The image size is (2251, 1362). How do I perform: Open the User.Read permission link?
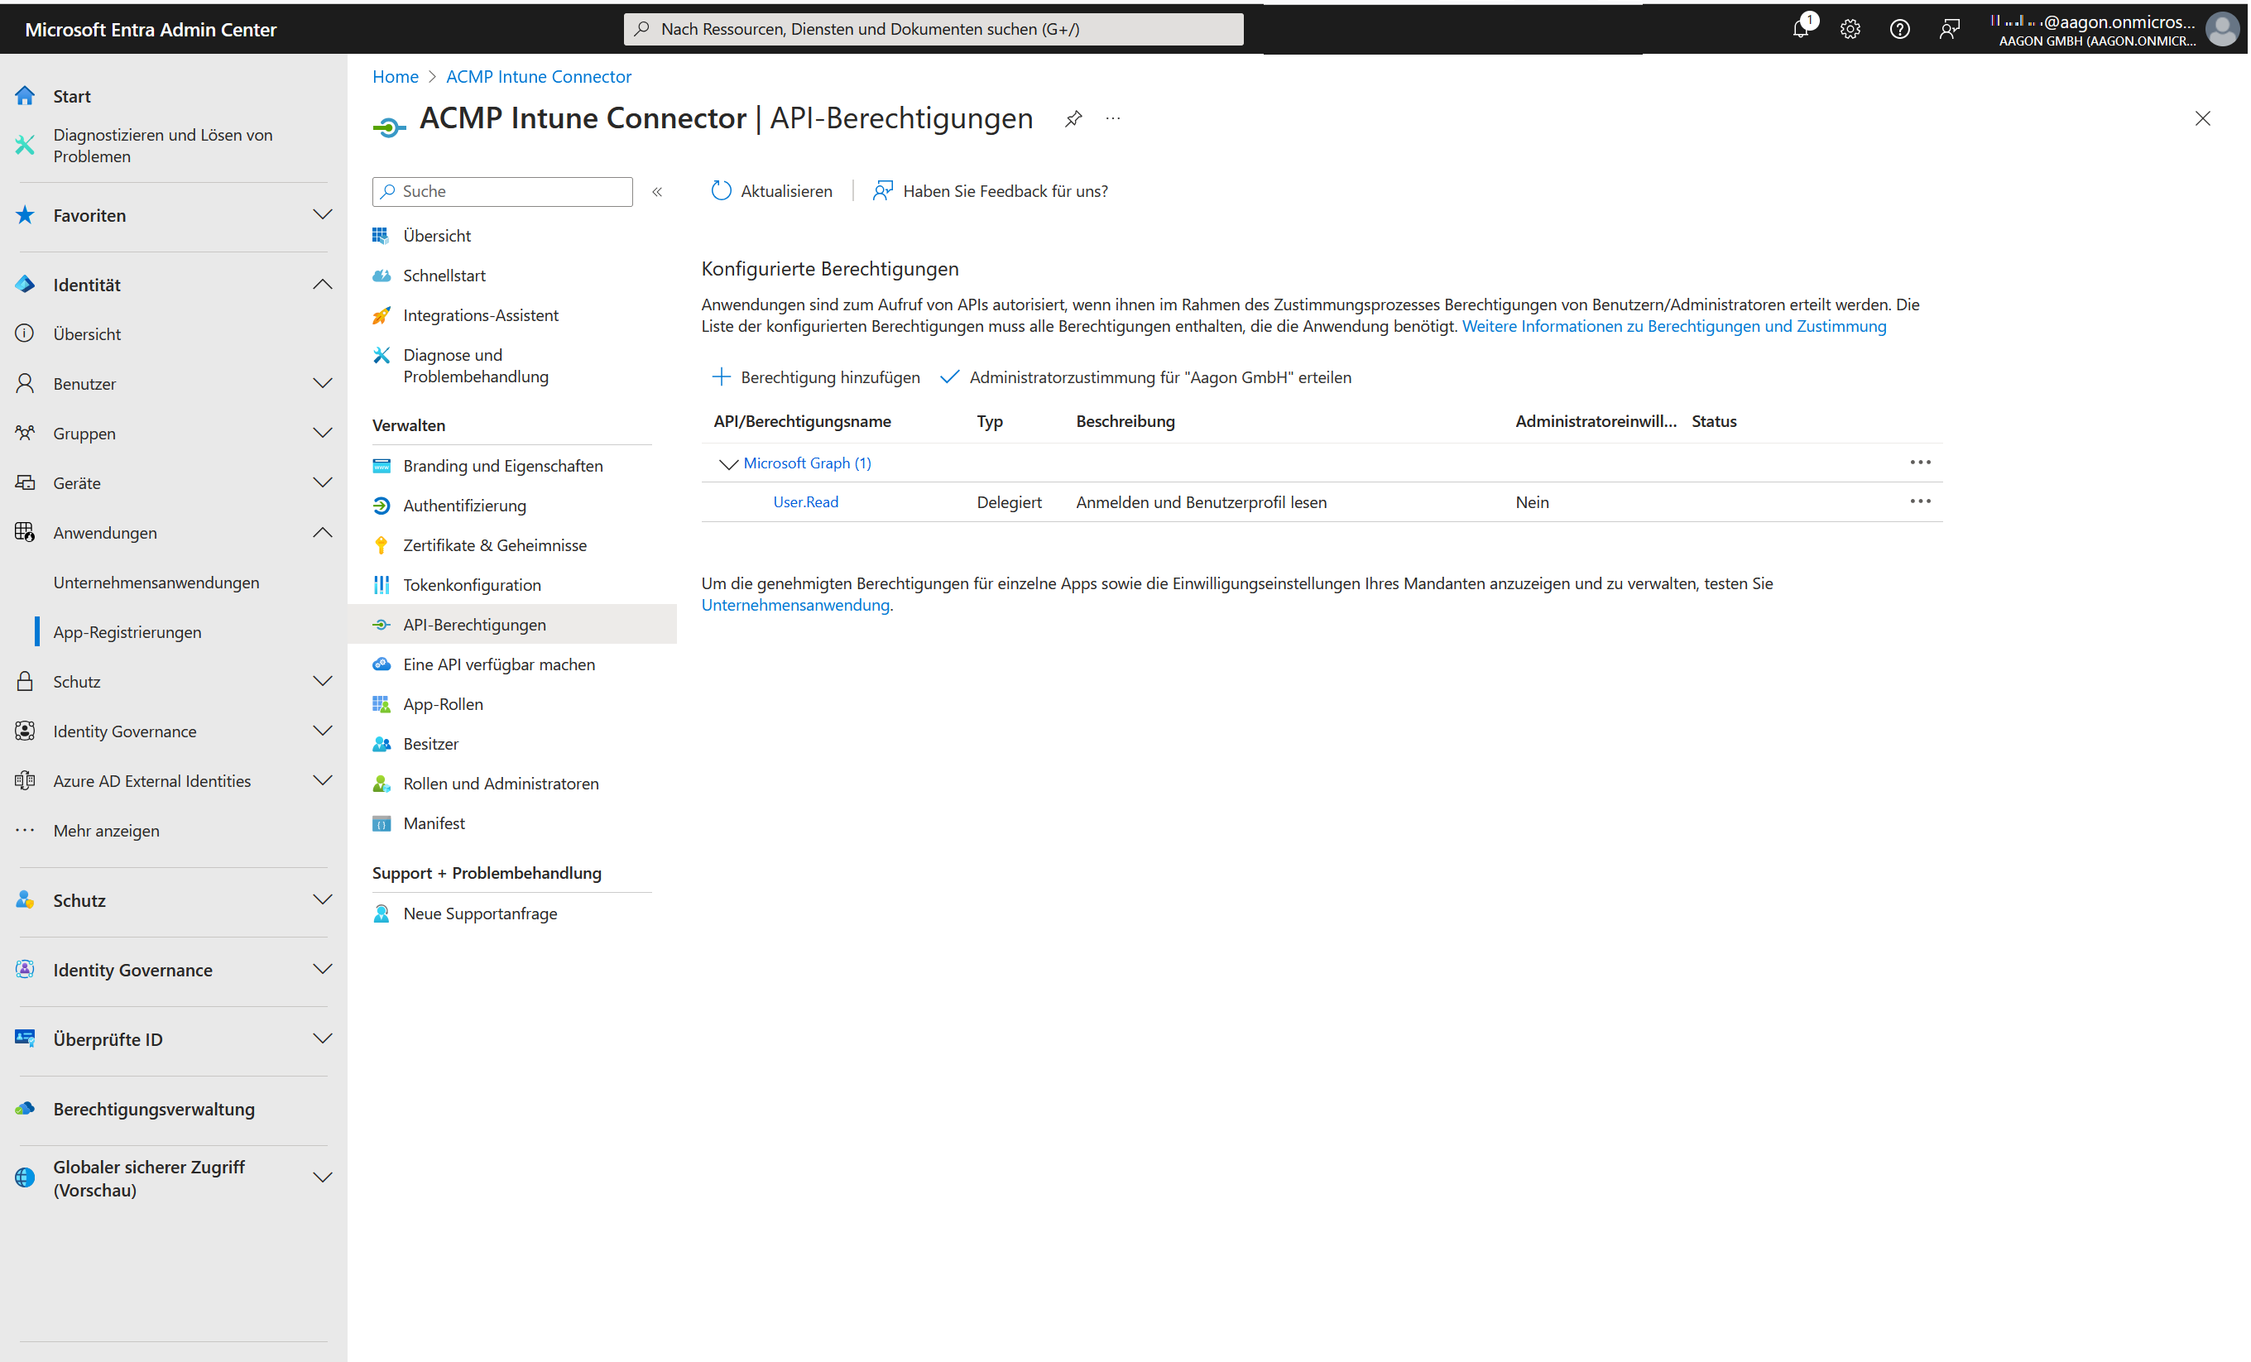coord(806,502)
